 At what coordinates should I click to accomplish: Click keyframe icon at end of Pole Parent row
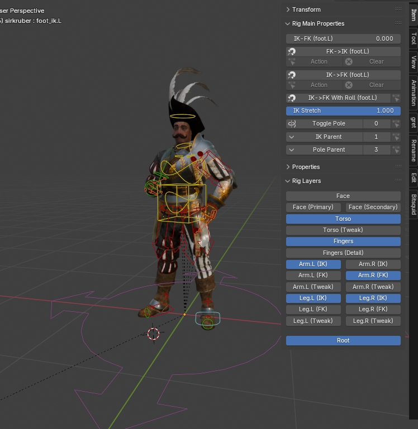click(x=396, y=150)
